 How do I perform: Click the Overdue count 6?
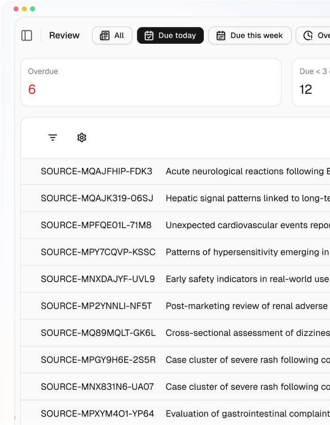pos(32,89)
